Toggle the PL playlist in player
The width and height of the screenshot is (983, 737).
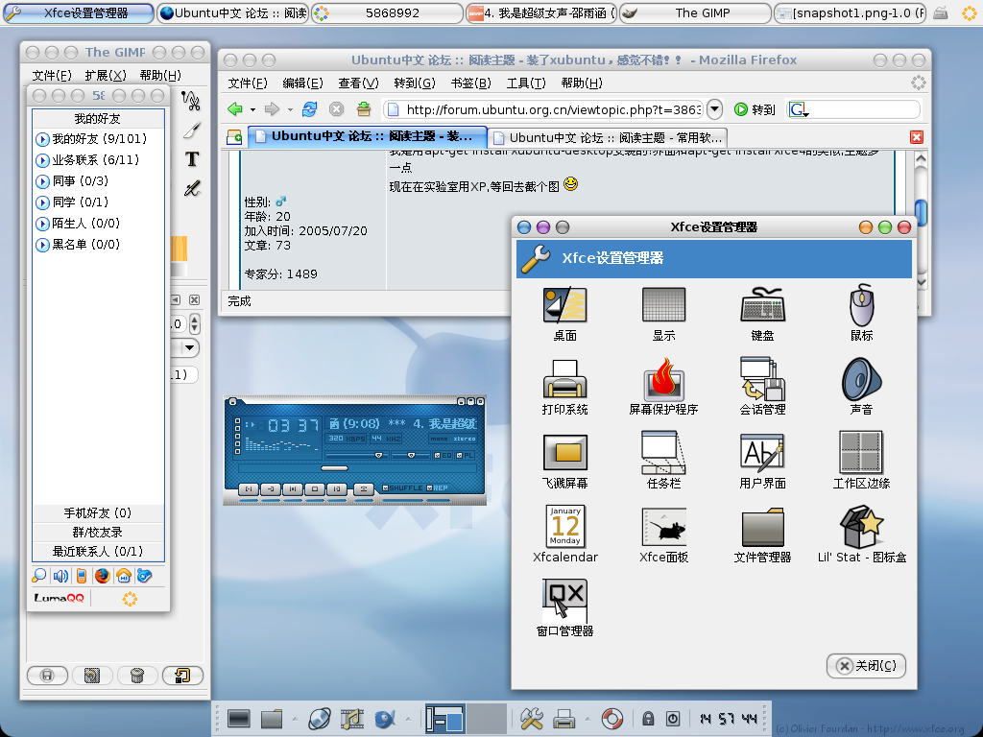[465, 455]
